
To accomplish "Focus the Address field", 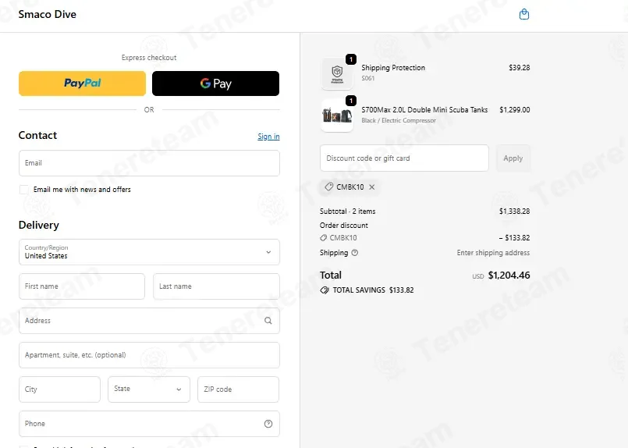I will coord(149,321).
